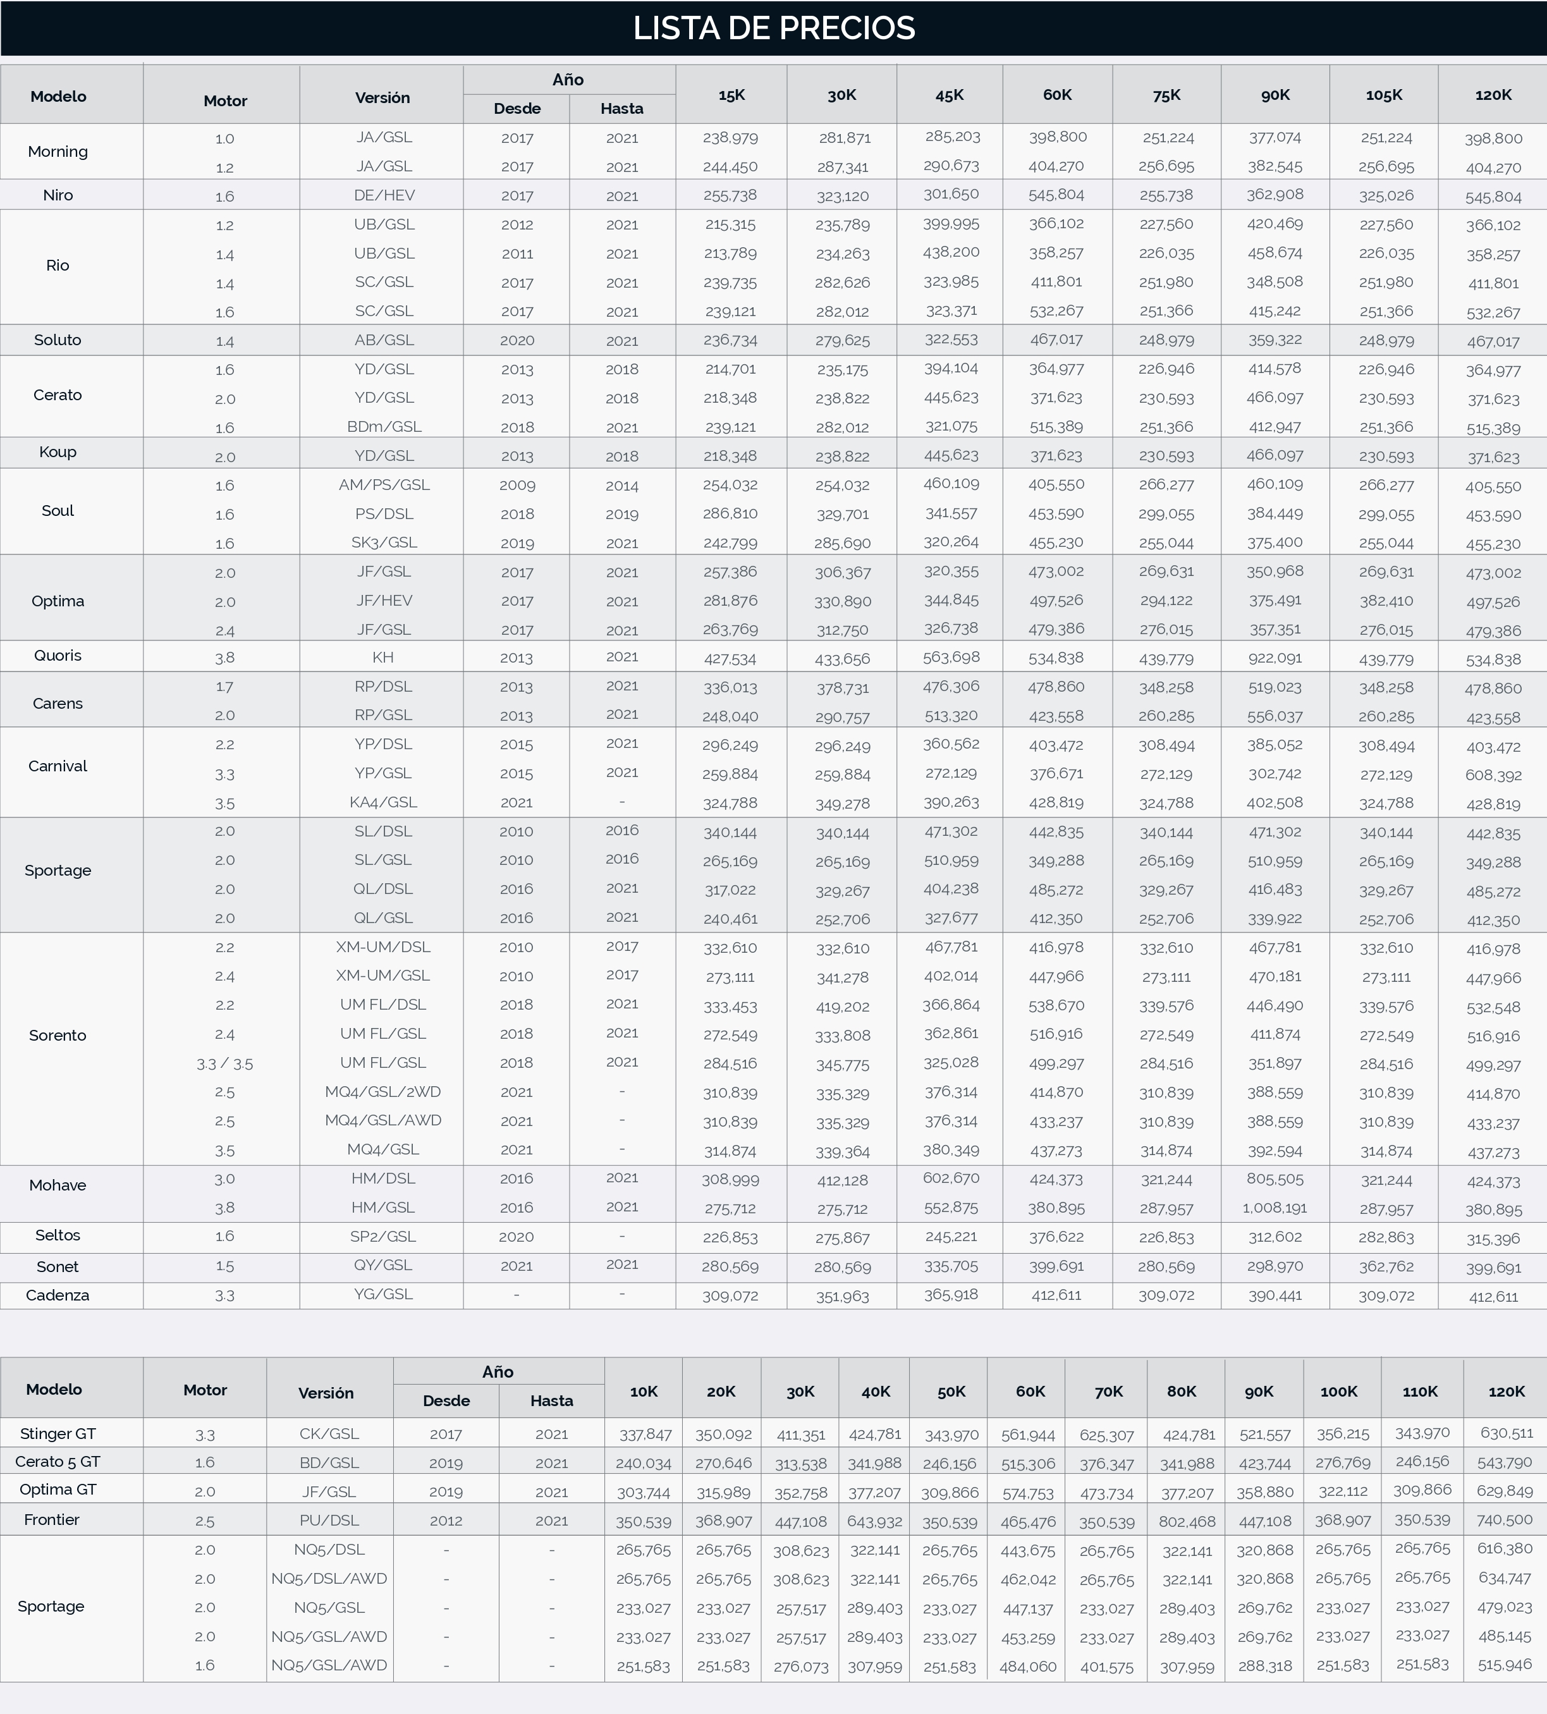Viewport: 1547px width, 1714px height.
Task: Click the Modelo header in the top table
Action: pyautogui.click(x=58, y=96)
